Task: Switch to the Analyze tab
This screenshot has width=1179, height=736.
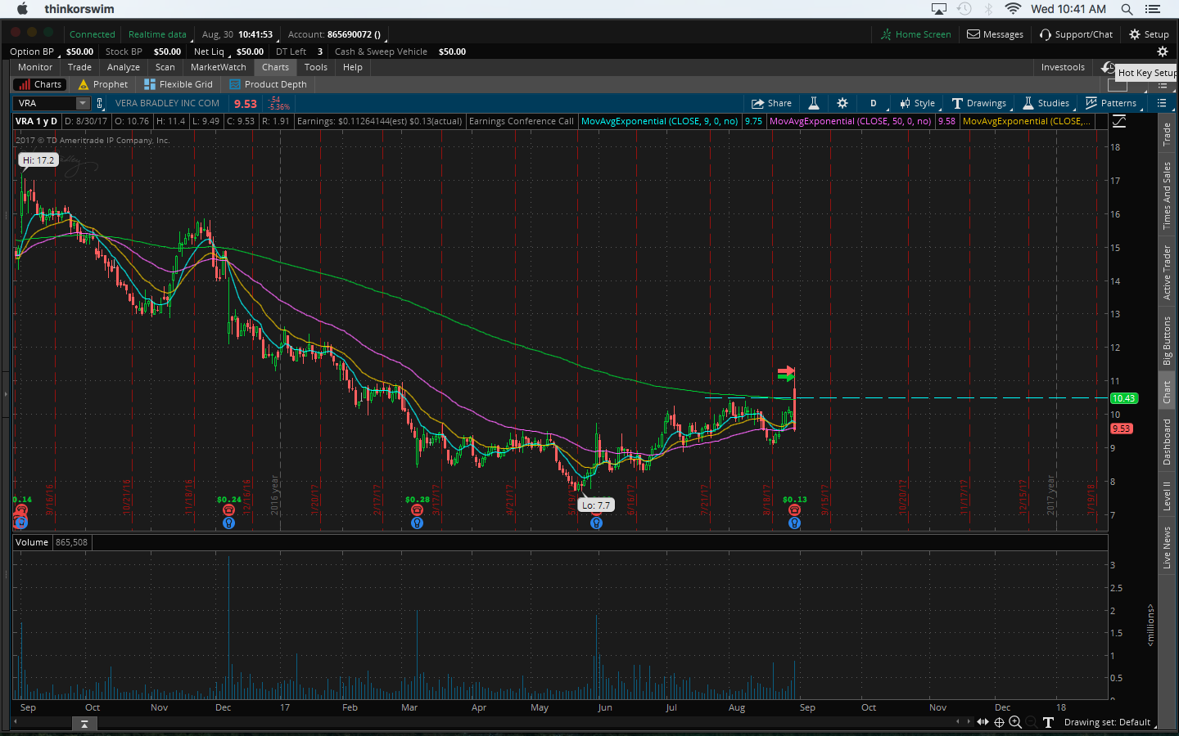Action: point(124,67)
